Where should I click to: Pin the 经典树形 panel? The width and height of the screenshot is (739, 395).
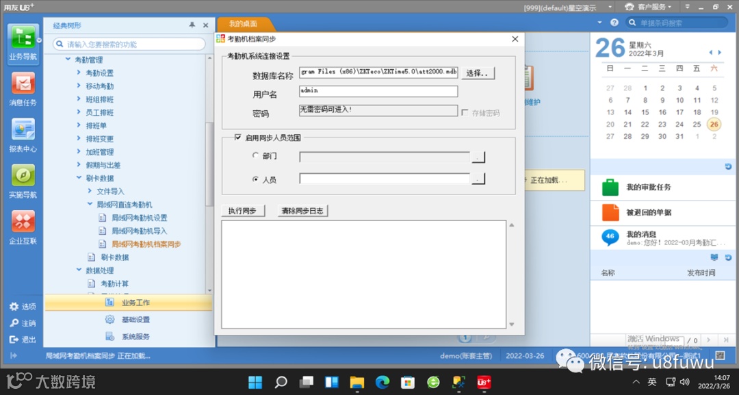click(192, 25)
